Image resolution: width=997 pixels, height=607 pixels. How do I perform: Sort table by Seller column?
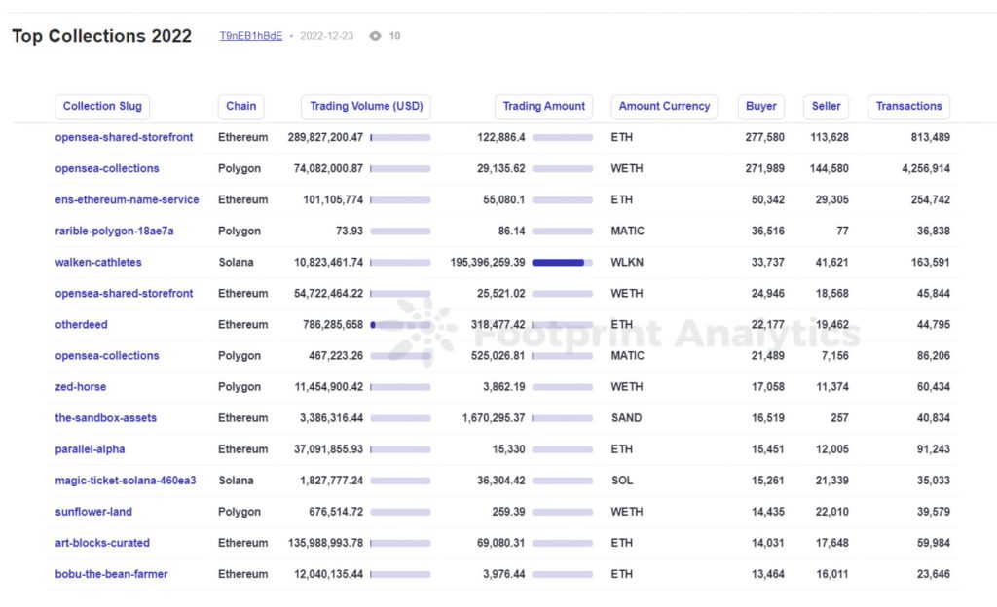click(826, 107)
